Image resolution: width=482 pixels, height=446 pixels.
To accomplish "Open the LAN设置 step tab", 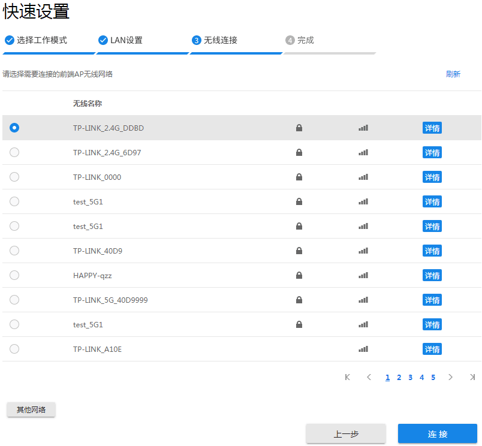I will tap(118, 40).
